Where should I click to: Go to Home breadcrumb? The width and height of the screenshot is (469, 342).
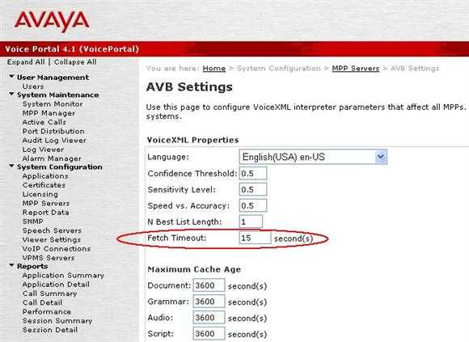tap(213, 69)
